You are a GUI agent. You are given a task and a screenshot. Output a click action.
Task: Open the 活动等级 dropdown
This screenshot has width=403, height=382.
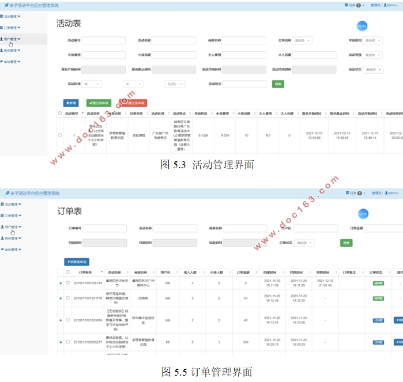[372, 55]
